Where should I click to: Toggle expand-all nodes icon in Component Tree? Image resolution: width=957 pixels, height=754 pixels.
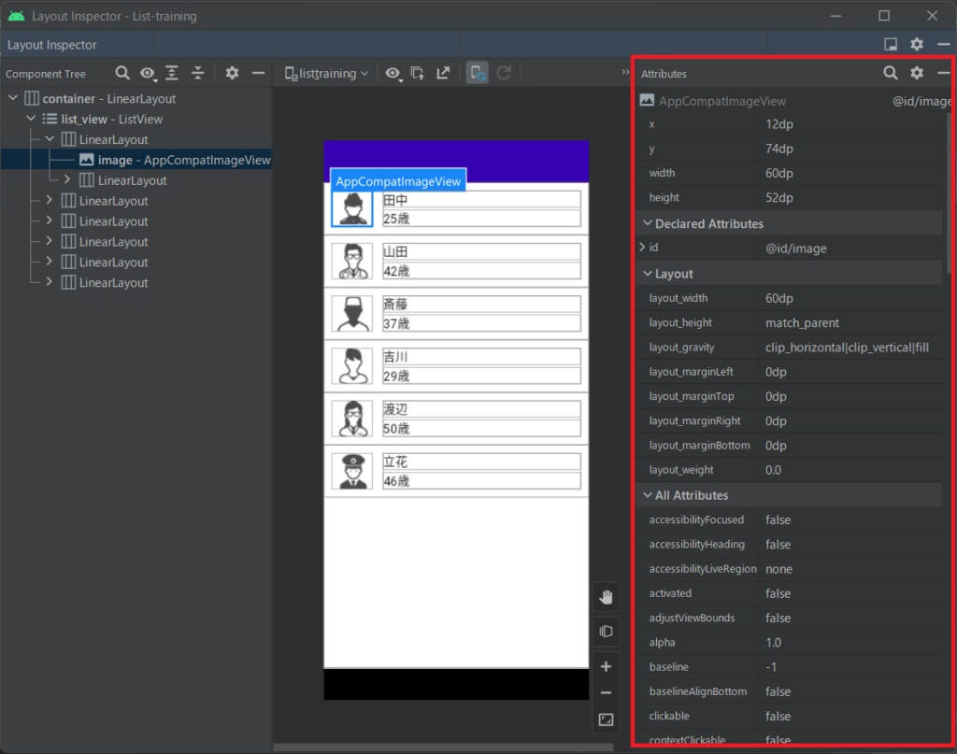[x=172, y=72]
